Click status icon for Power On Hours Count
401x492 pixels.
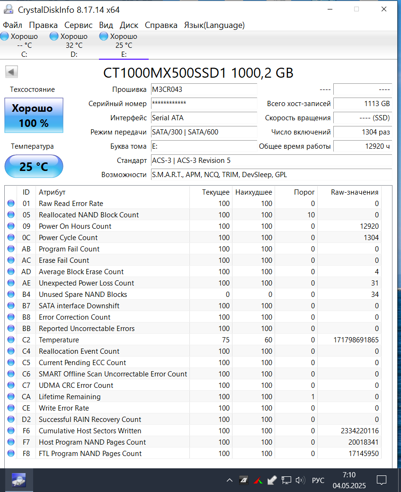pos(11,226)
